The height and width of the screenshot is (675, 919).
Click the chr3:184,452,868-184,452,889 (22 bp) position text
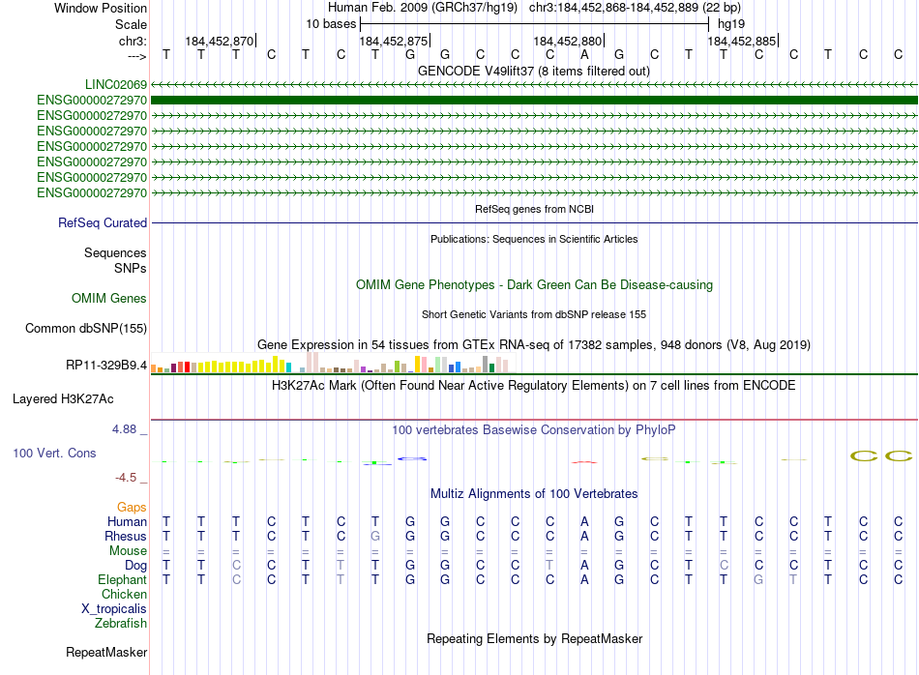[635, 8]
